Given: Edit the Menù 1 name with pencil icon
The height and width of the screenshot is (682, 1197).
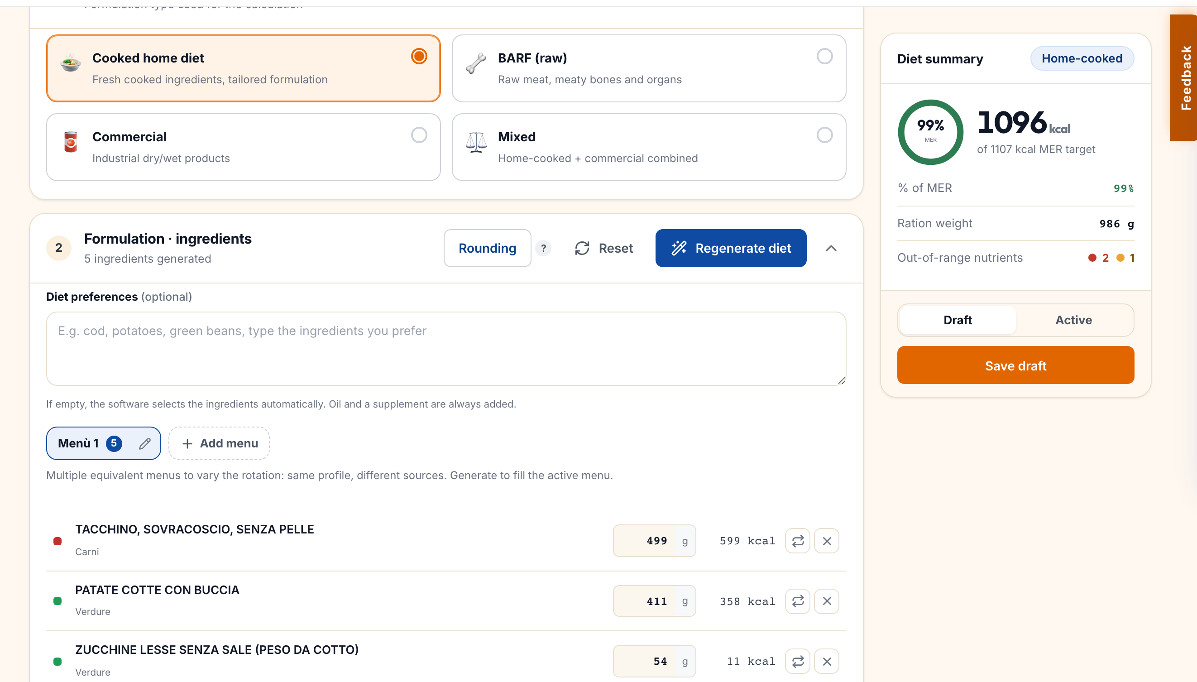Looking at the screenshot, I should pos(145,443).
